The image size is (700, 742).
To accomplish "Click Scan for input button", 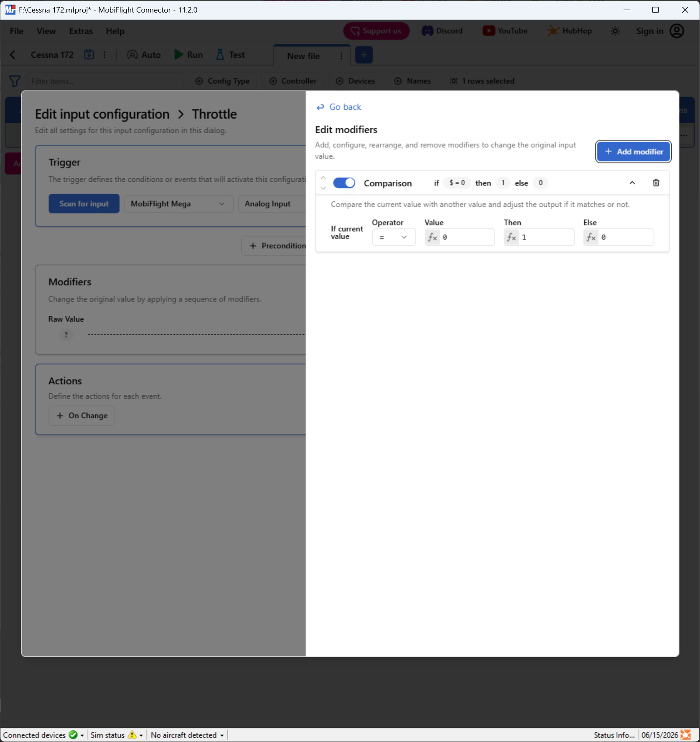I will pos(84,204).
